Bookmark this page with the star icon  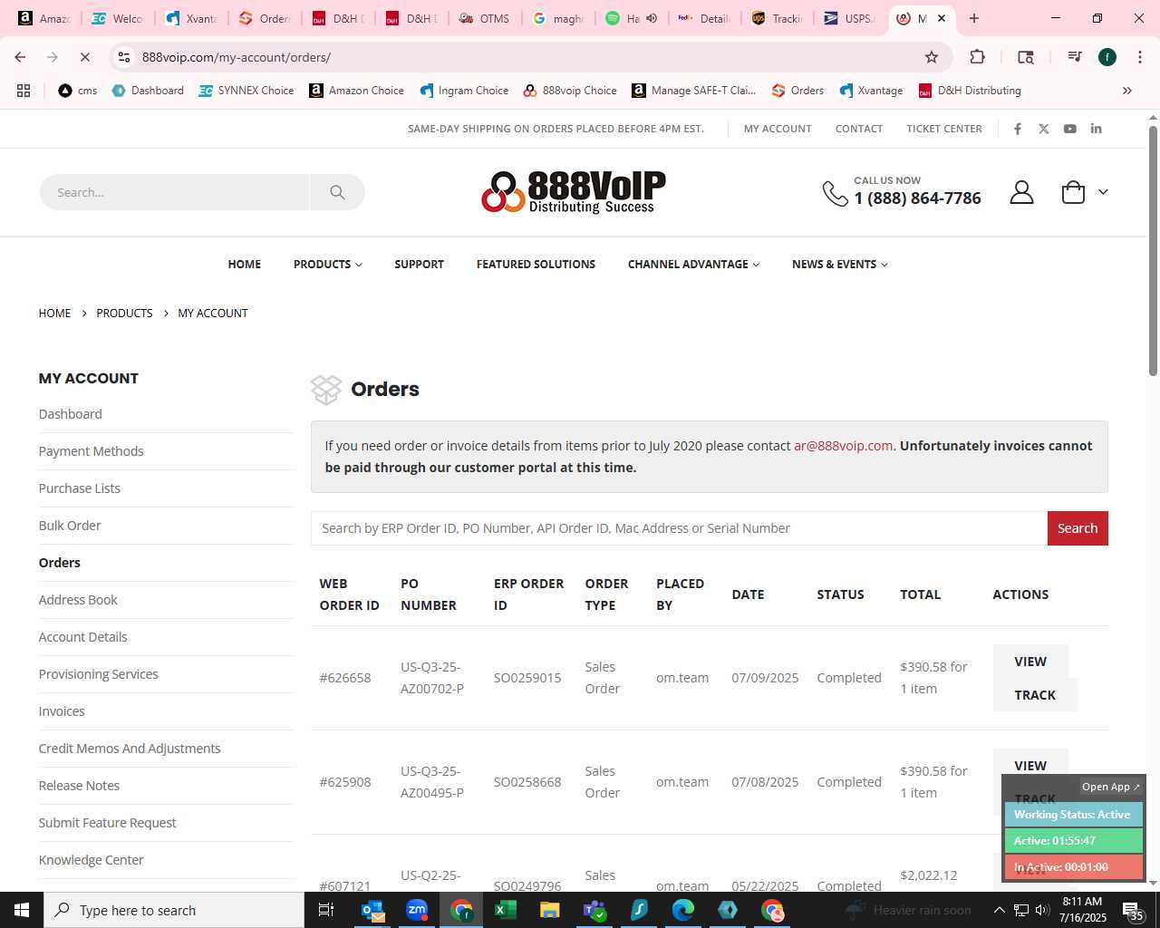pyautogui.click(x=932, y=57)
